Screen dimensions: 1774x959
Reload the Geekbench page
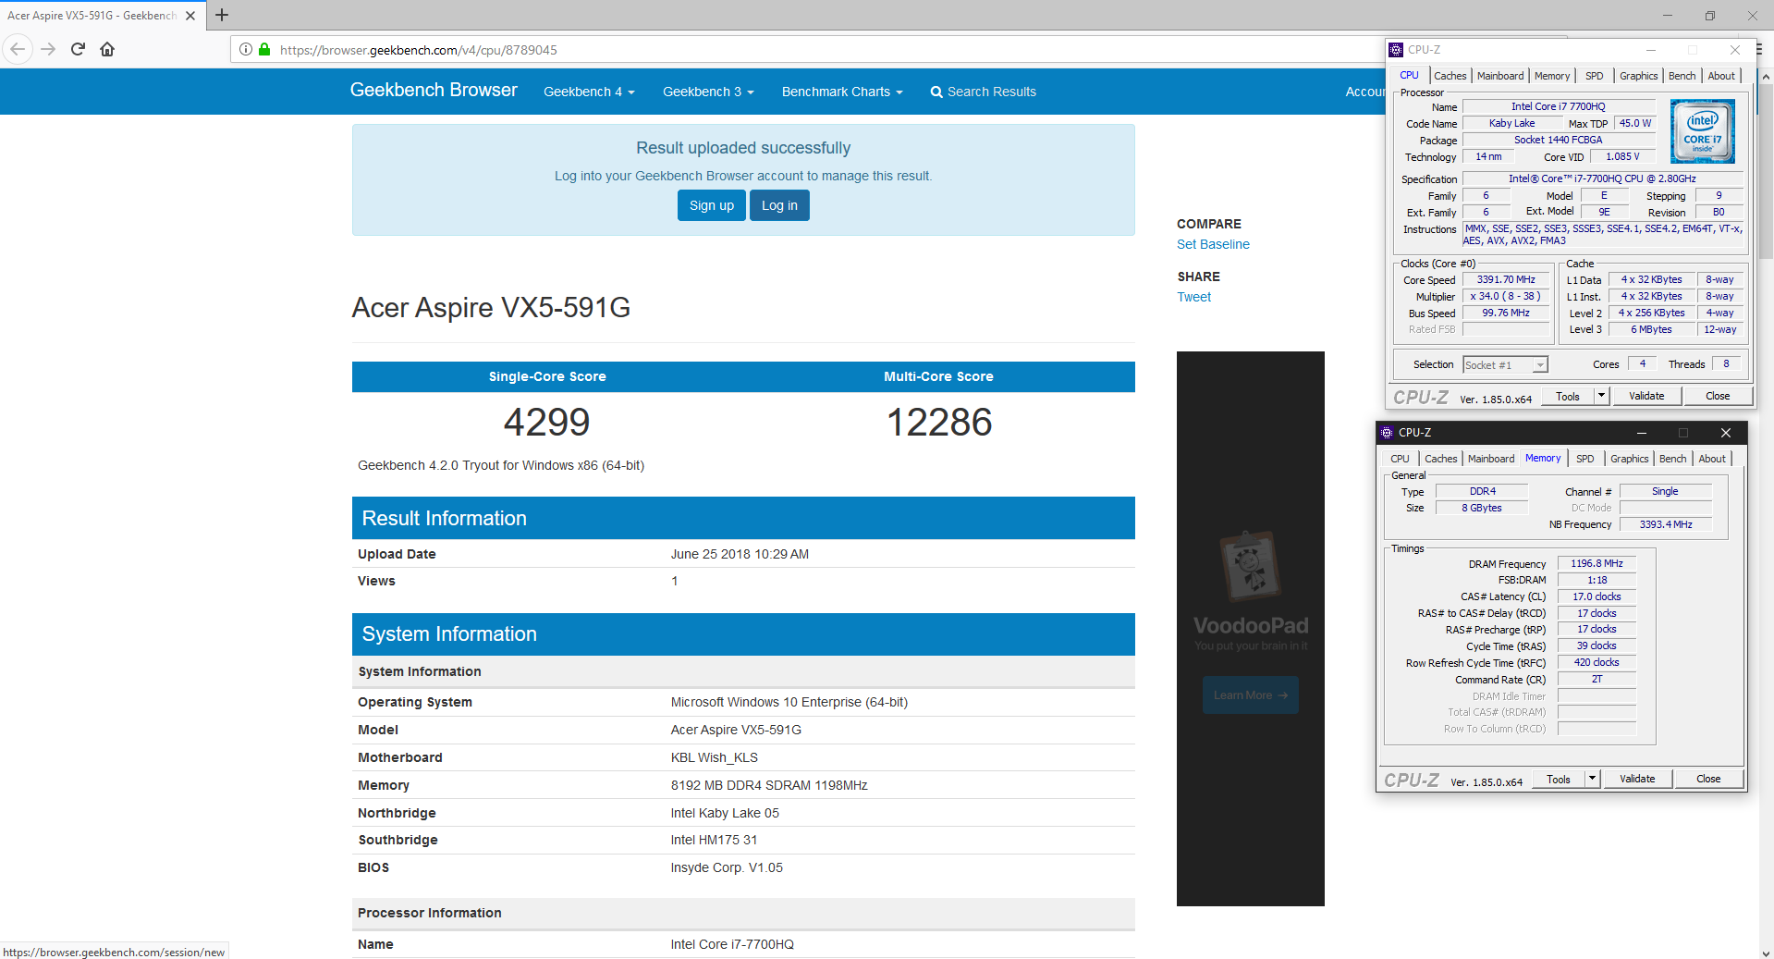pyautogui.click(x=78, y=49)
